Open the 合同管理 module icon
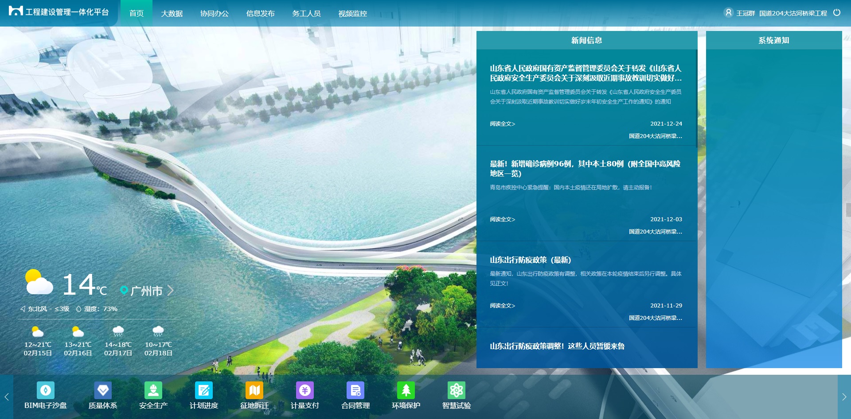Screen dimensions: 851x419 point(355,391)
